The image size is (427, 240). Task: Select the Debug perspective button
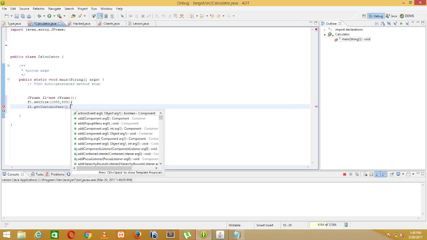pos(376,16)
